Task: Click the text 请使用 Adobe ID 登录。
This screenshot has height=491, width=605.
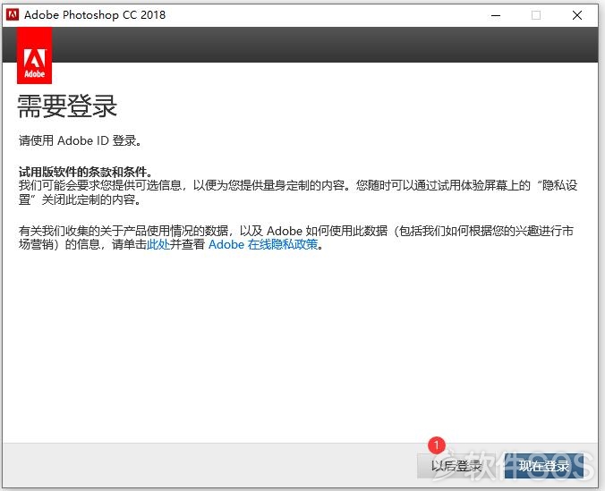Action: (x=81, y=140)
